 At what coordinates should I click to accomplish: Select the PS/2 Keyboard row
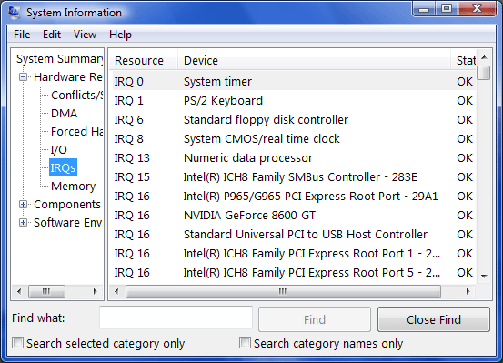293,101
